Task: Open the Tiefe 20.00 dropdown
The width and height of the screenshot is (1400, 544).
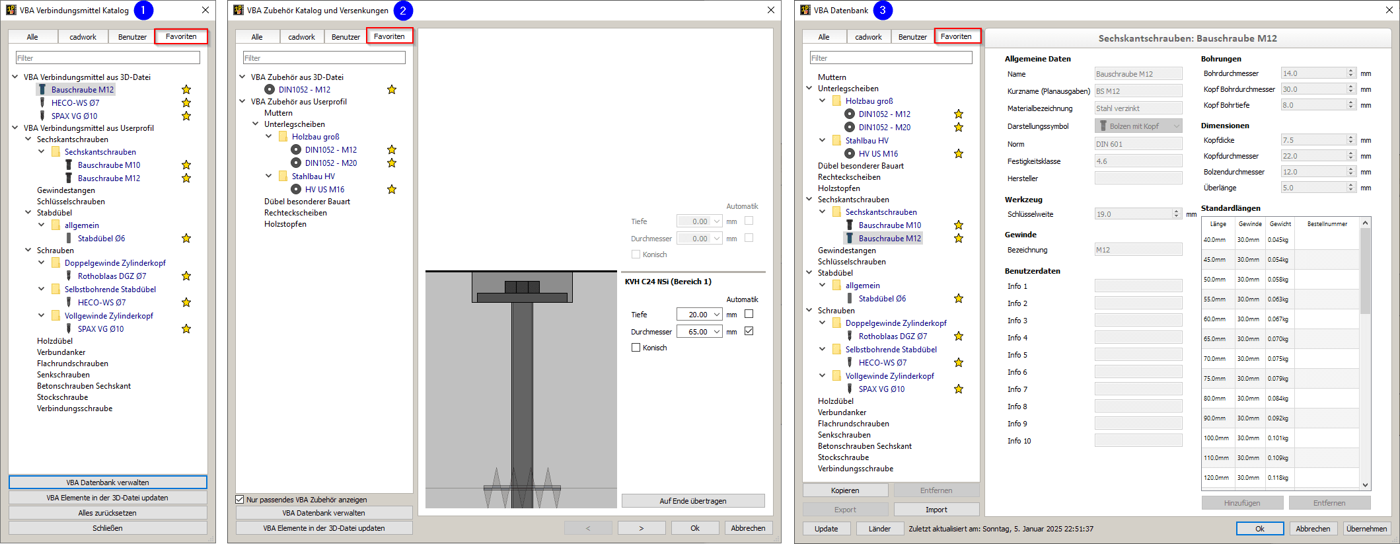Action: (716, 315)
